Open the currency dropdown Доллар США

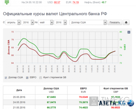pyautogui.click(x=88, y=23)
